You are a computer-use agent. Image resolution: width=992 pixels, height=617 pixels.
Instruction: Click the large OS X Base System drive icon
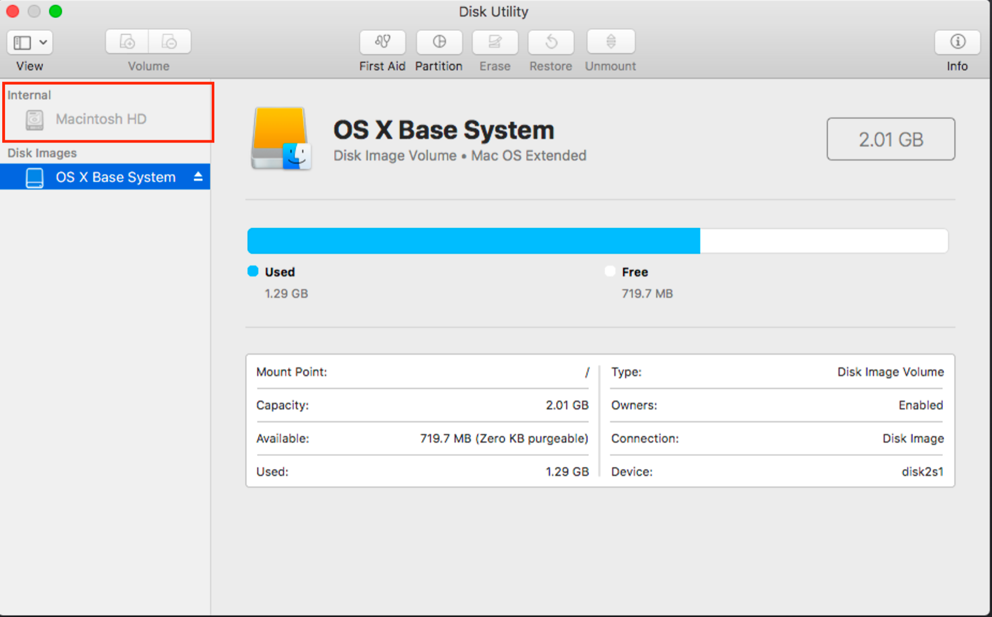coord(281,139)
